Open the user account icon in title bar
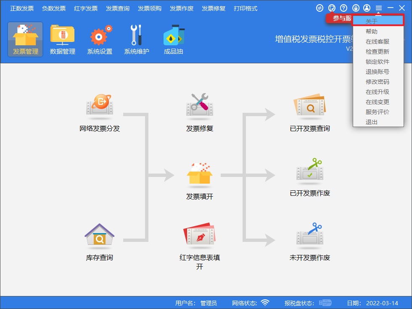This screenshot has width=412, height=309. (x=367, y=7)
